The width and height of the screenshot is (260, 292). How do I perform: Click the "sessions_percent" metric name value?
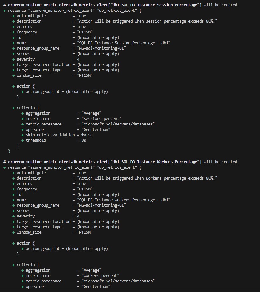point(101,119)
